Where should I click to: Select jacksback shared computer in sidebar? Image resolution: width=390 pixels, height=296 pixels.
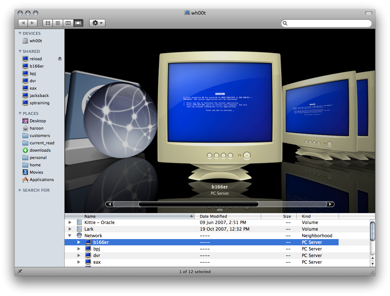coord(39,95)
